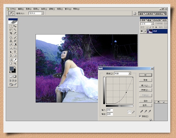Select the Blur tool
The image size is (176, 138).
pos(11,48)
